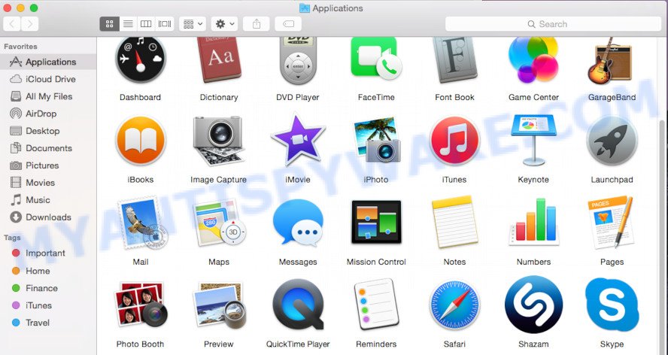Click the Skype app icon

(x=612, y=305)
